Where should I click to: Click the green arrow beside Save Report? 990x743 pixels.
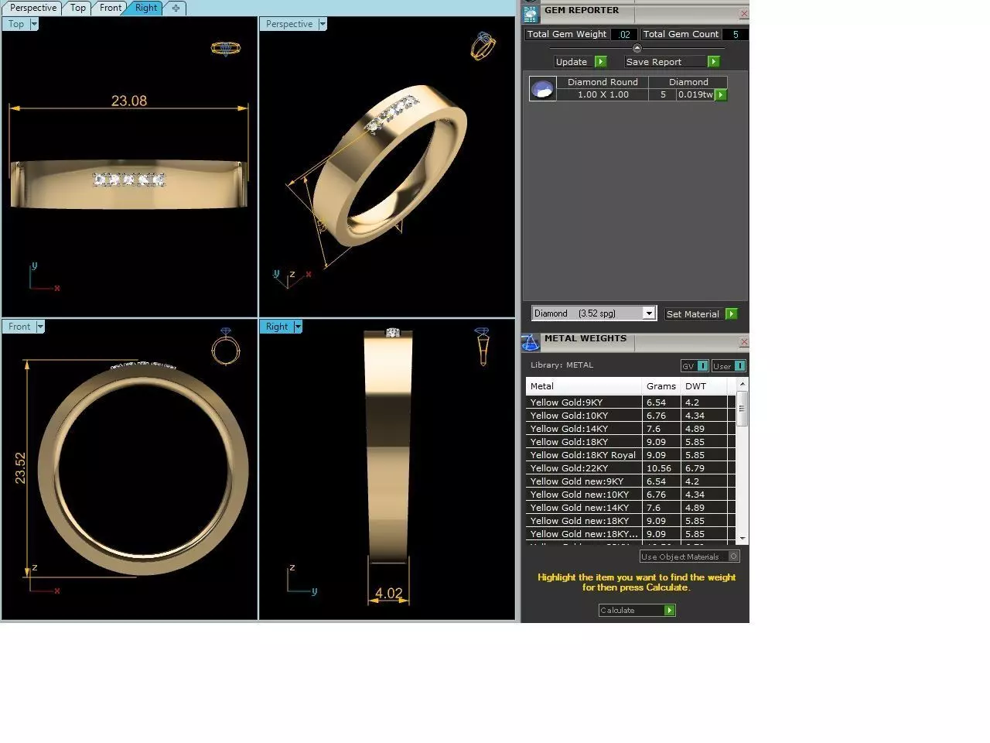[714, 62]
